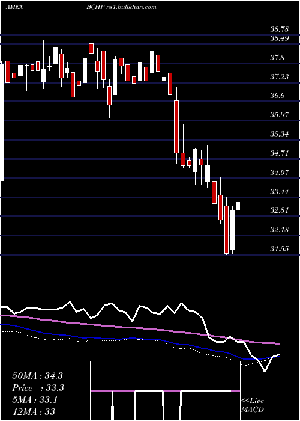
Task: Click the AMEX exchange label
Action: 14,7
